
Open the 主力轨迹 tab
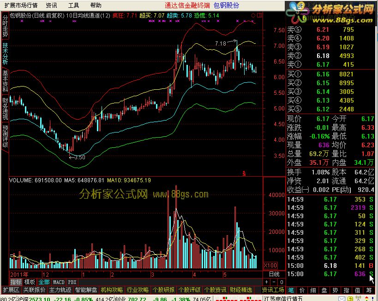[x=60, y=290]
